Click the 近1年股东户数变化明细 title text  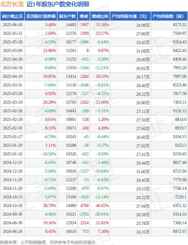point(58,4)
